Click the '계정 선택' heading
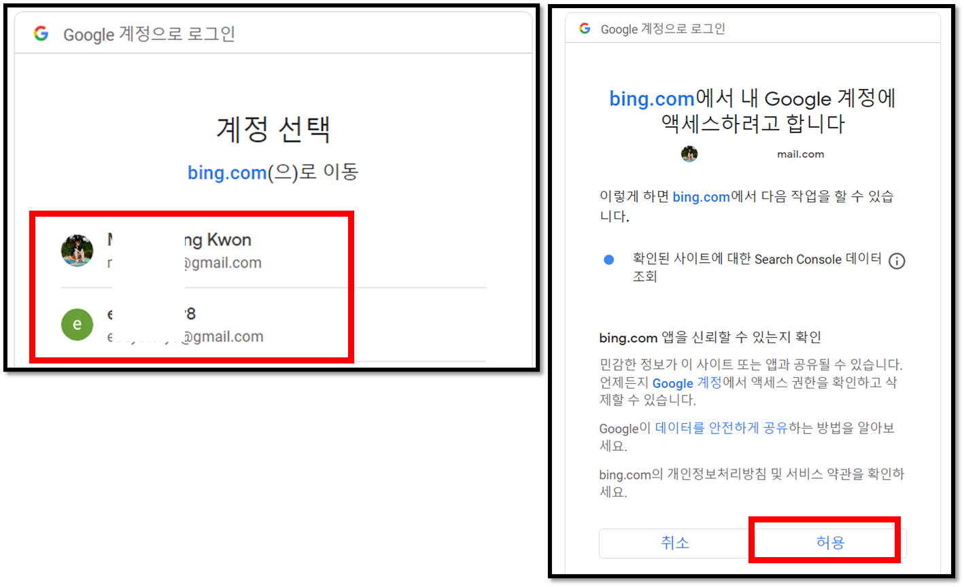The width and height of the screenshot is (964, 587). tap(273, 129)
